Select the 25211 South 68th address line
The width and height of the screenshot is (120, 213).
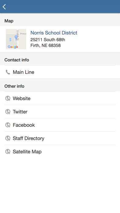point(48,40)
